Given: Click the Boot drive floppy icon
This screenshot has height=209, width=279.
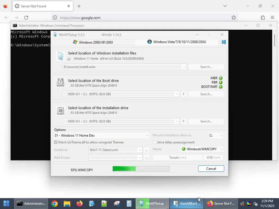Looking at the screenshot, I should pos(60,82).
